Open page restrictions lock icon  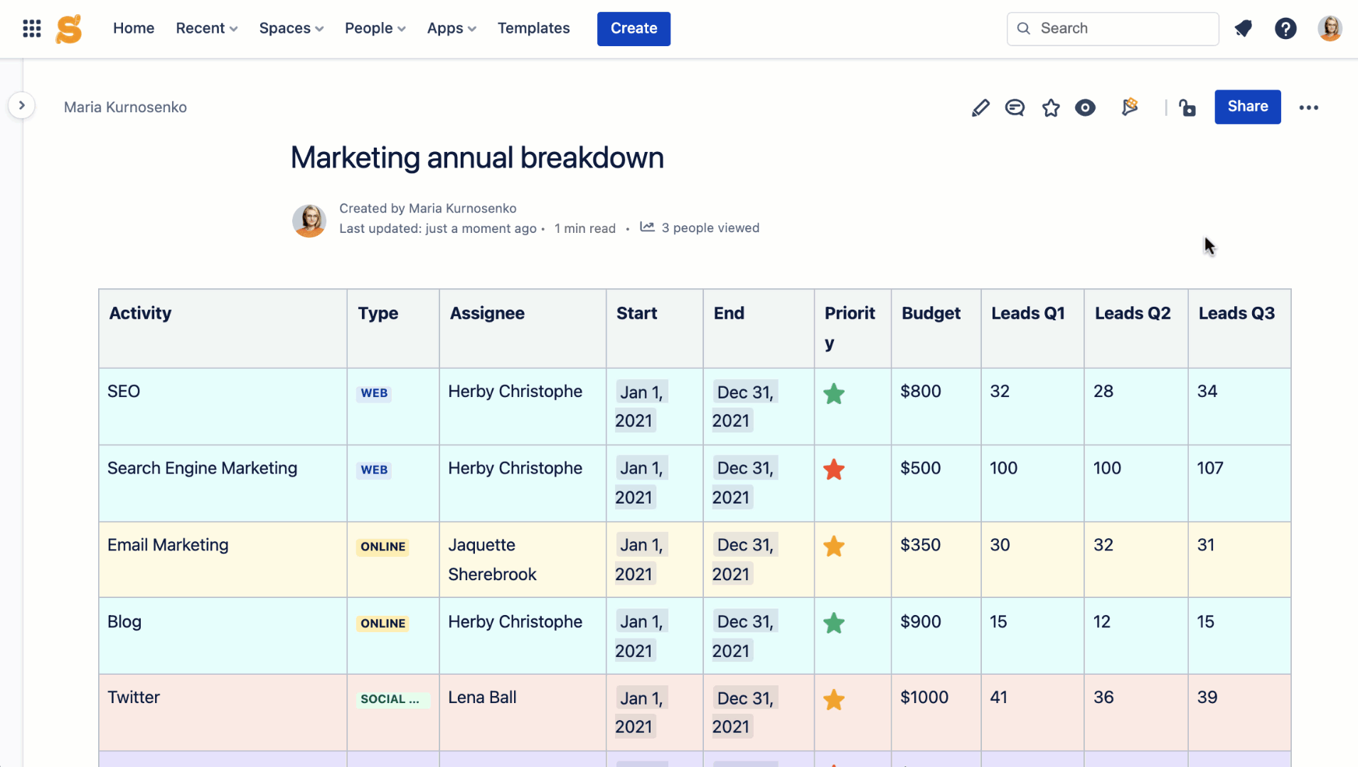[1187, 107]
